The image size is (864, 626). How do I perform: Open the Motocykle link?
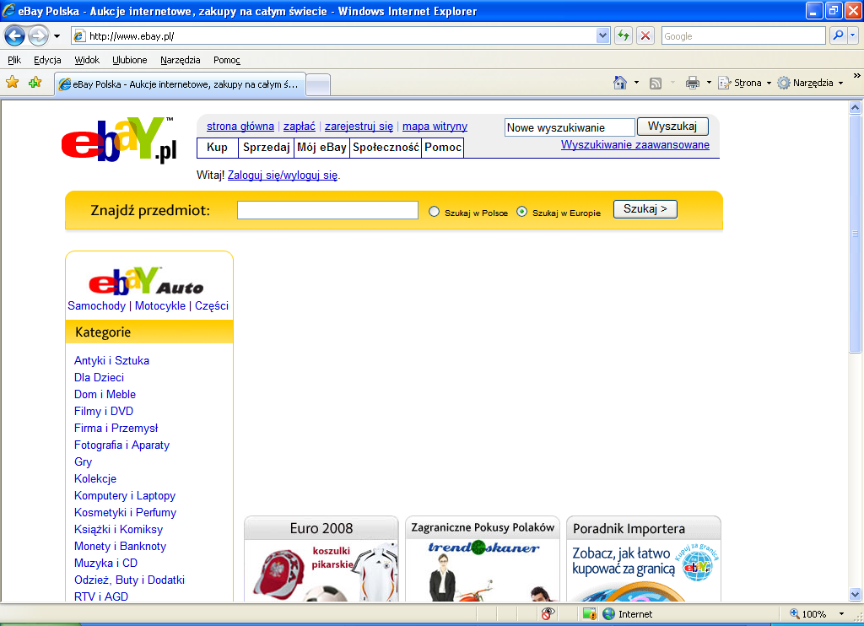click(x=160, y=306)
